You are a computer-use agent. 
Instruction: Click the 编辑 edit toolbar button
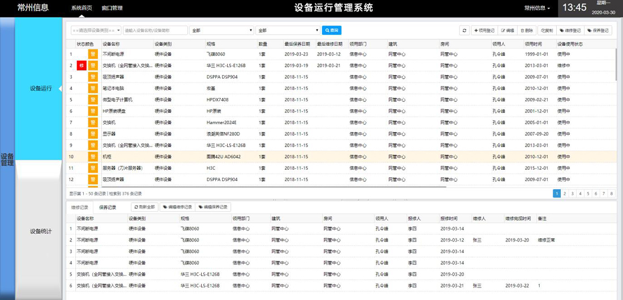(x=507, y=31)
